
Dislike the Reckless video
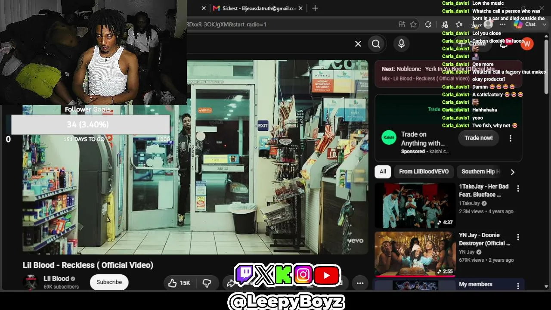[x=207, y=283]
